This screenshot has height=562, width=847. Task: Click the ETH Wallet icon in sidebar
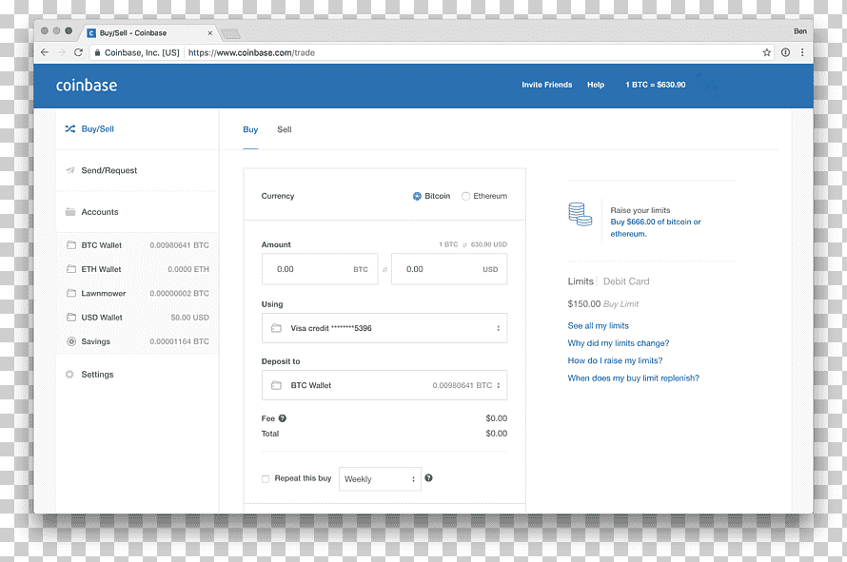[71, 269]
